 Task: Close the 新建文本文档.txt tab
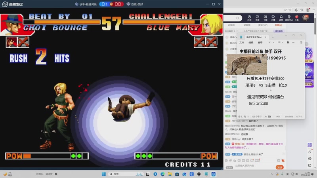(265, 37)
